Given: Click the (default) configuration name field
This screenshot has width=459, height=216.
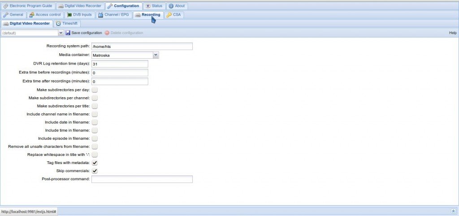Looking at the screenshot, I should point(30,33).
